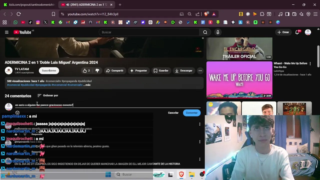Open the Brave Rewards triangle icon

pyautogui.click(x=214, y=14)
